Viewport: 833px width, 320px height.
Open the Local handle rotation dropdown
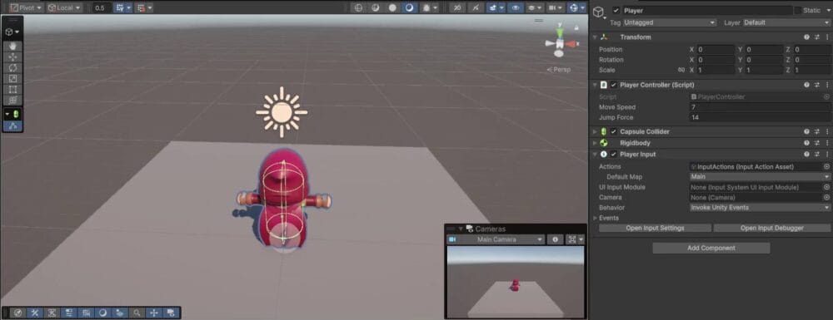coord(64,8)
